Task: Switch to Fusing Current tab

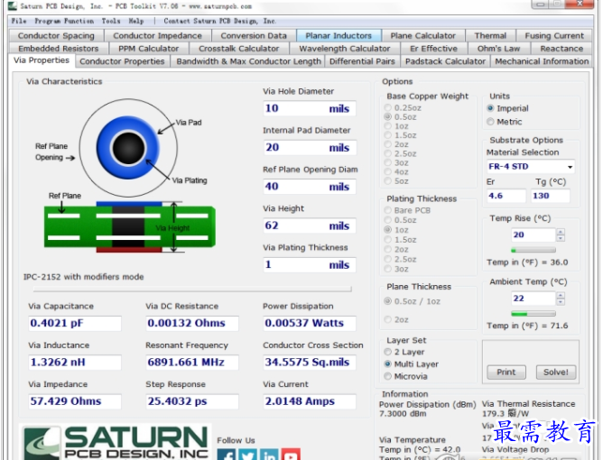Action: [554, 36]
